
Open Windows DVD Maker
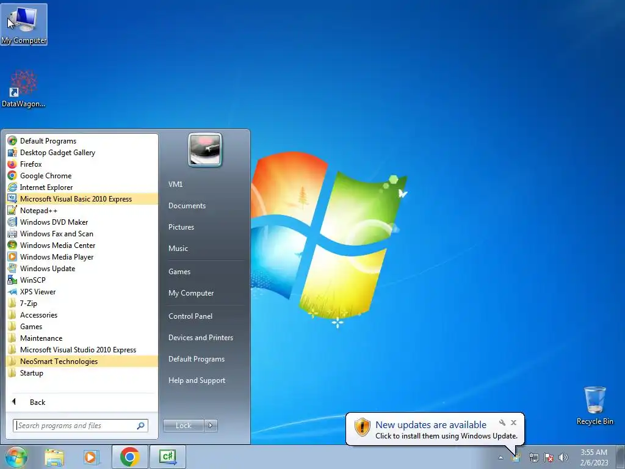click(x=82, y=222)
